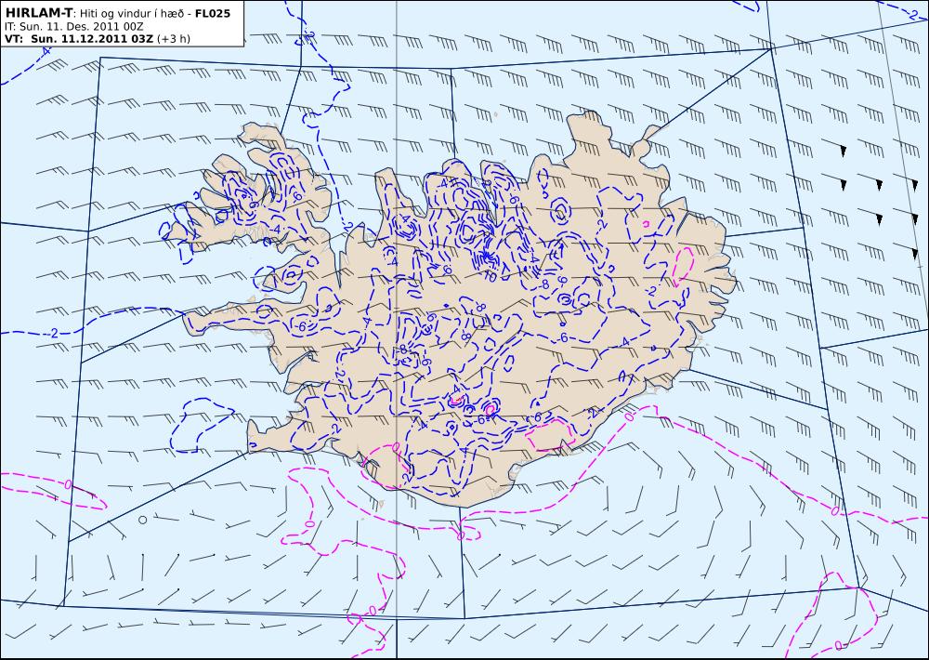Click the calm wind circle symbol over sea
929x660 pixels.
[142, 520]
